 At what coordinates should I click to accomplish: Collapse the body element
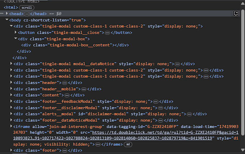(7, 20)
